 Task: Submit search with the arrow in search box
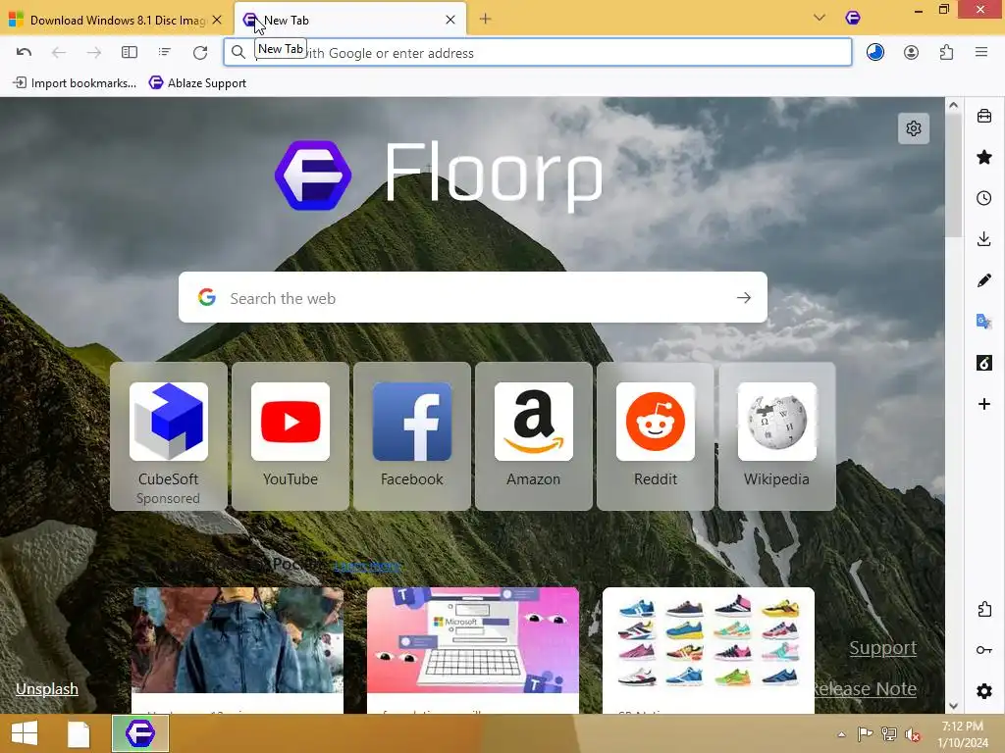tap(744, 298)
